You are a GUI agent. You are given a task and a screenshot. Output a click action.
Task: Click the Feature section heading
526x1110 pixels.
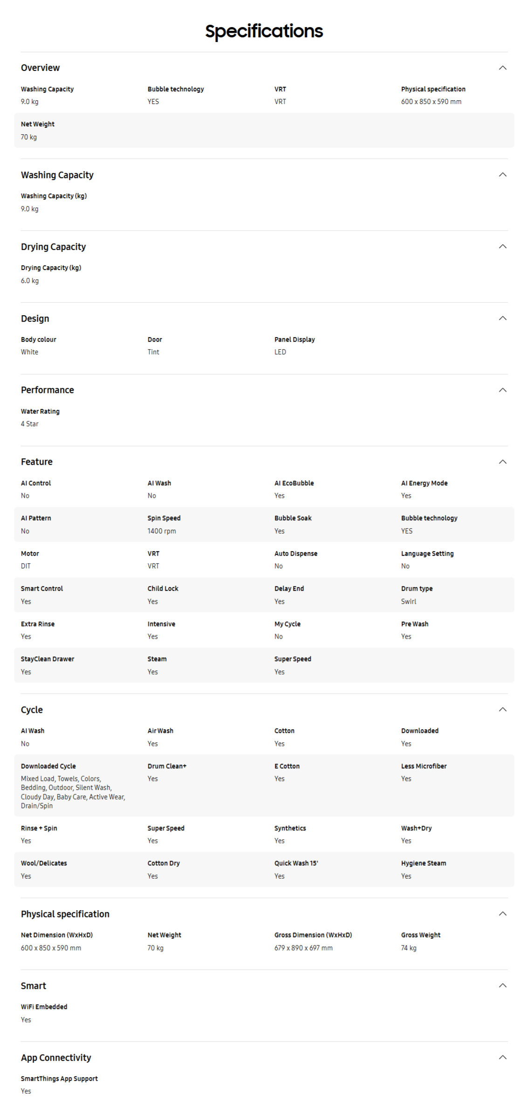click(36, 462)
